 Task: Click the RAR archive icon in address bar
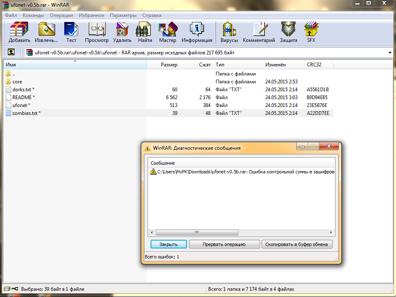tap(29, 52)
